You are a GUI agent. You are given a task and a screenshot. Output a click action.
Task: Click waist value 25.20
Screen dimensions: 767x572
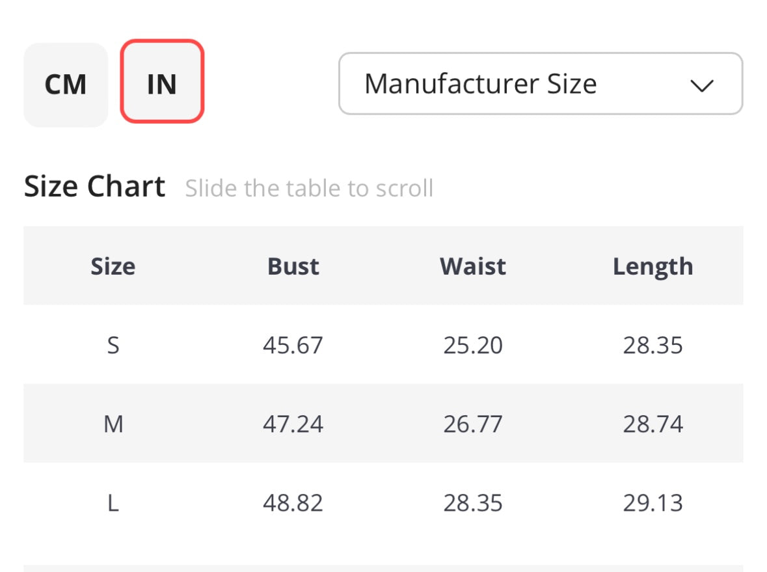pos(473,345)
